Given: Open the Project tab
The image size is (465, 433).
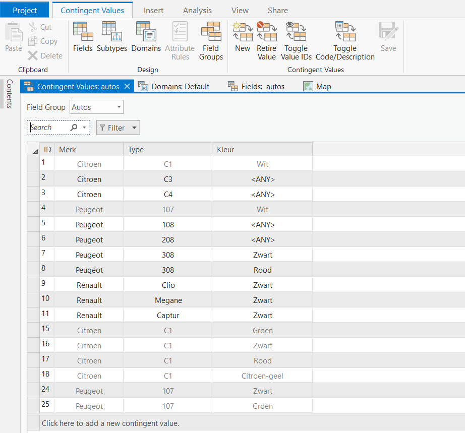Looking at the screenshot, I should (25, 11).
